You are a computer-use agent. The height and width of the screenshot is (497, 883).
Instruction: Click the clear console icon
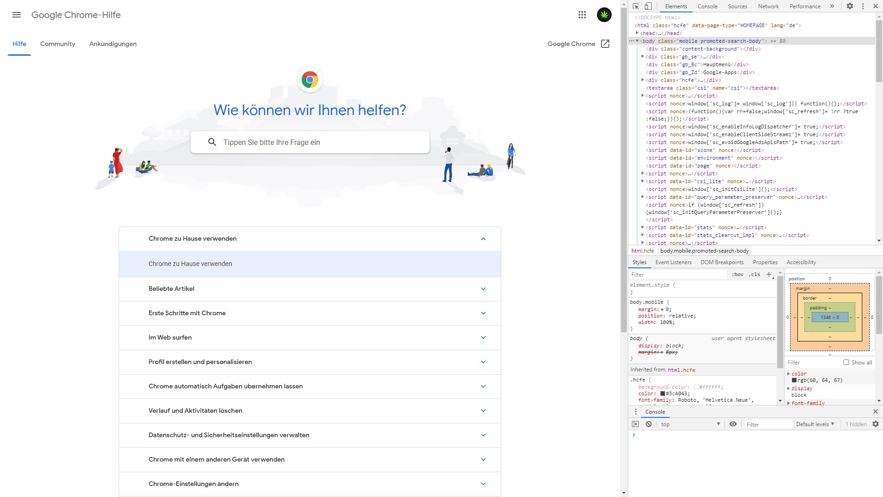[648, 424]
